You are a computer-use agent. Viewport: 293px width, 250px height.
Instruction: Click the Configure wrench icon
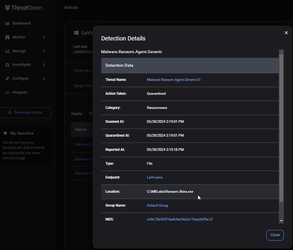[x=7, y=79]
